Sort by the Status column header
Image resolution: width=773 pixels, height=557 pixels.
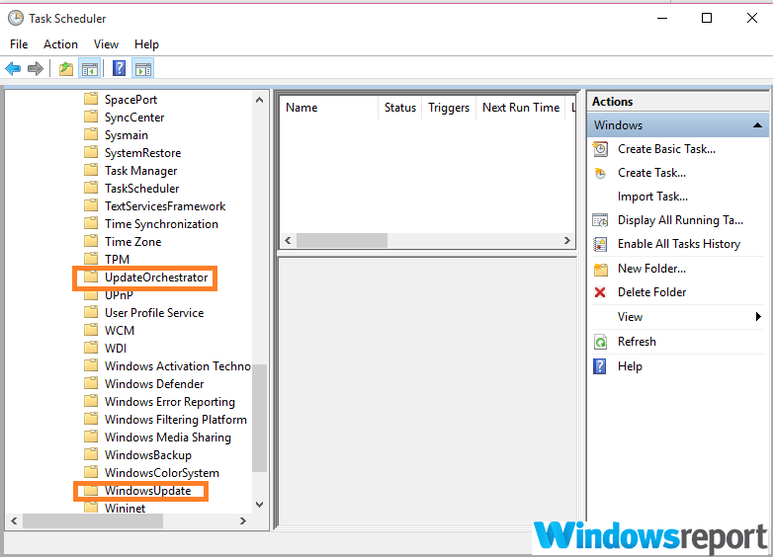[399, 108]
